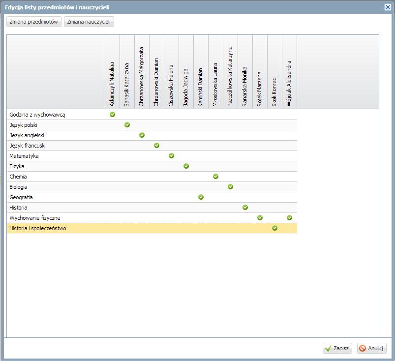395x361 pixels.
Task: Toggle the Geografia green checkmark
Action: point(201,197)
